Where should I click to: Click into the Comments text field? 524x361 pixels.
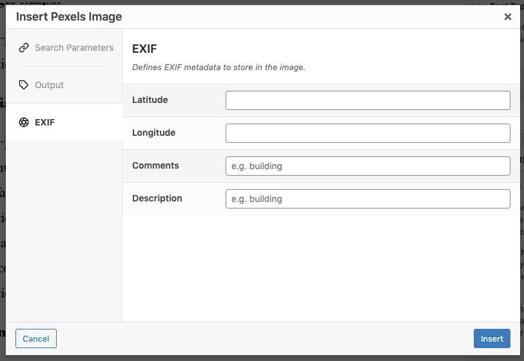pos(367,166)
